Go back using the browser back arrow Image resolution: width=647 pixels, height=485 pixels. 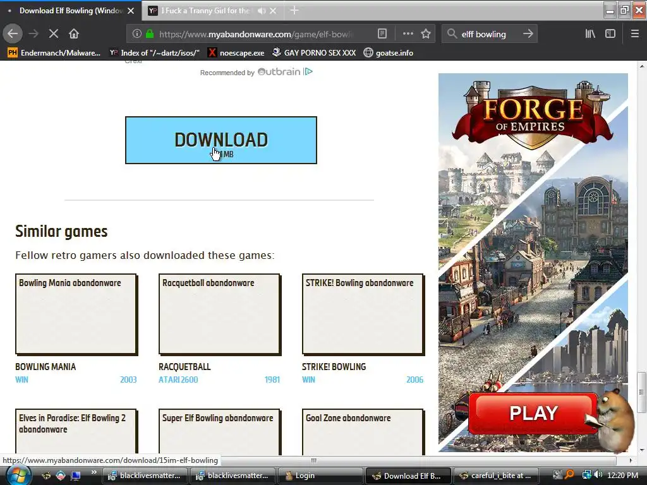(x=13, y=34)
